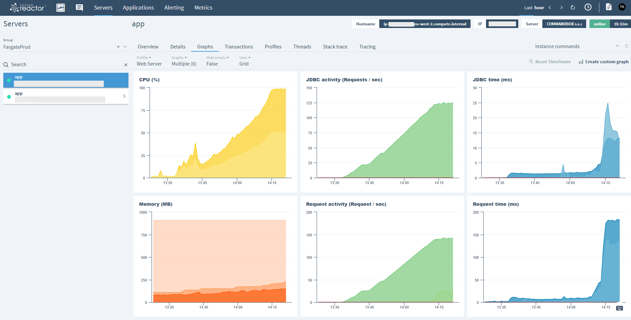
Task: Open the clock time picker icon
Action: click(588, 7)
